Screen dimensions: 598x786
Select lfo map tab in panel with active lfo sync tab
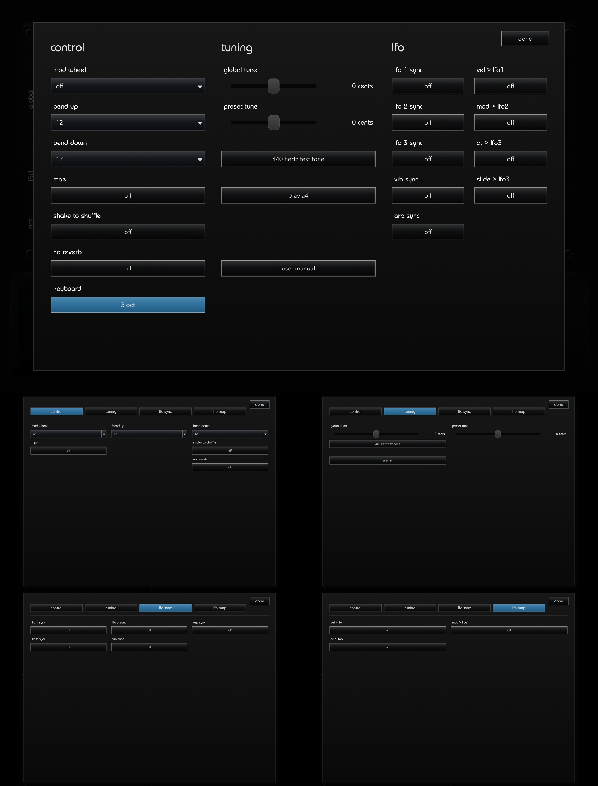[x=220, y=608]
